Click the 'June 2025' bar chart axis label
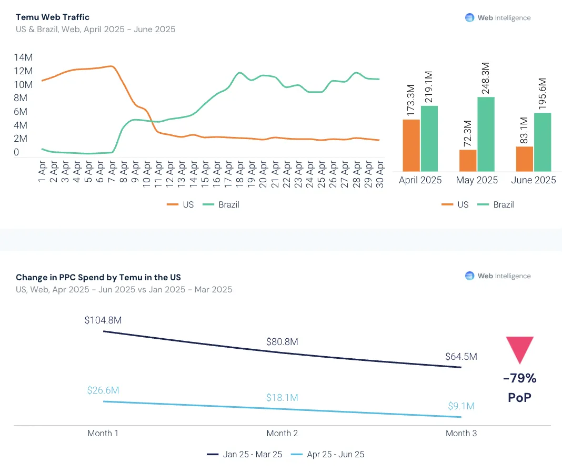The width and height of the screenshot is (562, 471). coord(534,180)
